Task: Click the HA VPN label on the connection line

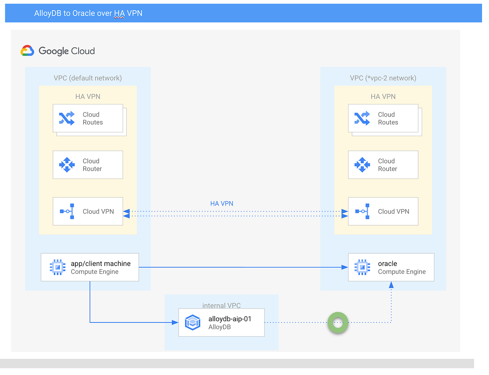Action: [x=222, y=203]
